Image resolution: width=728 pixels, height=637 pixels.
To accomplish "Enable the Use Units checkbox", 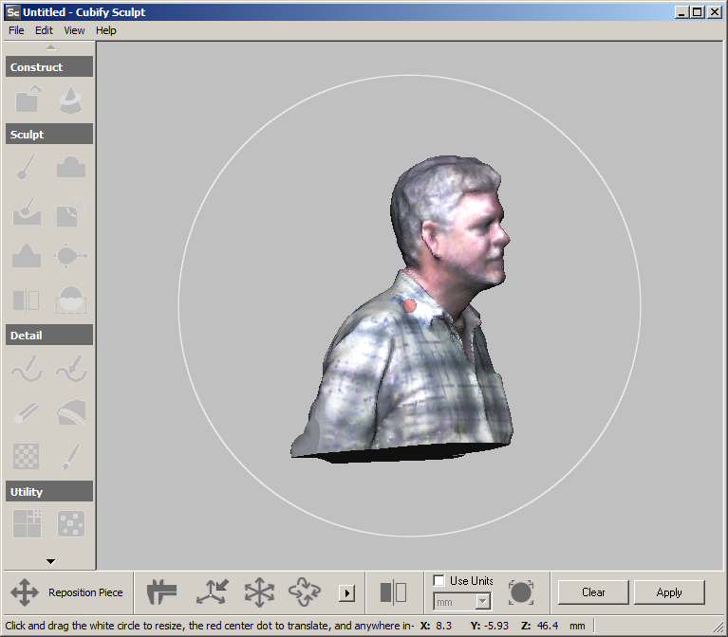I will 439,580.
